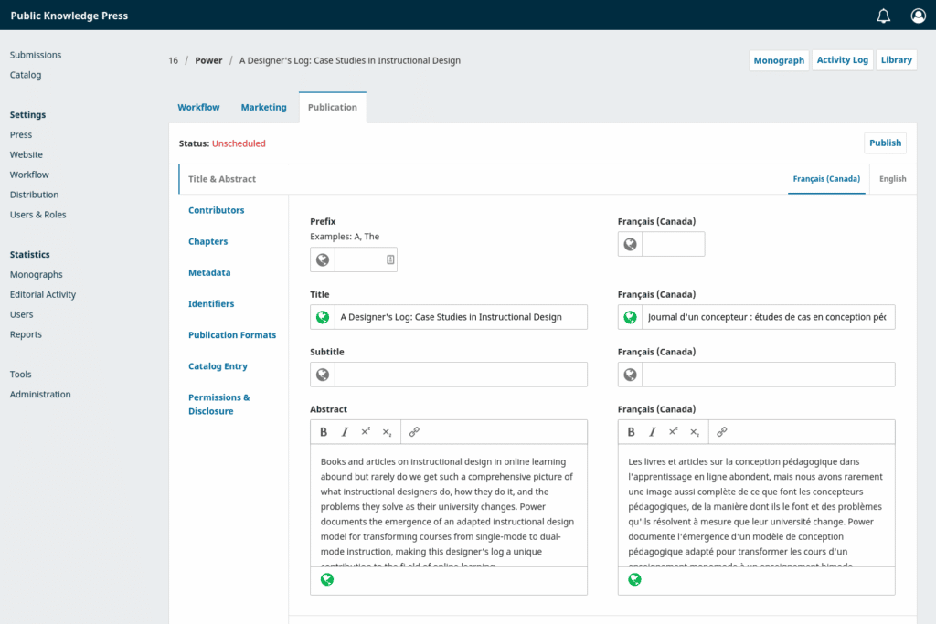The height and width of the screenshot is (624, 936).
Task: Toggle the multilingual globe on the Prefix field
Action: coord(322,259)
